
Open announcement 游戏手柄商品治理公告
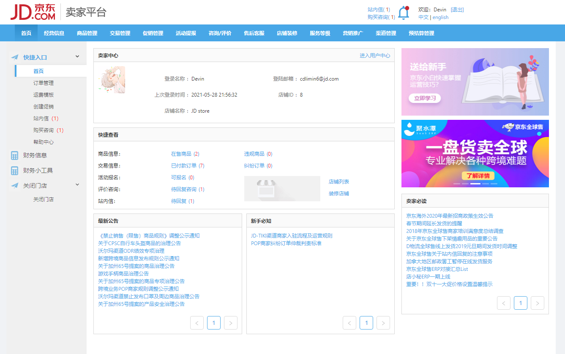[123, 273]
